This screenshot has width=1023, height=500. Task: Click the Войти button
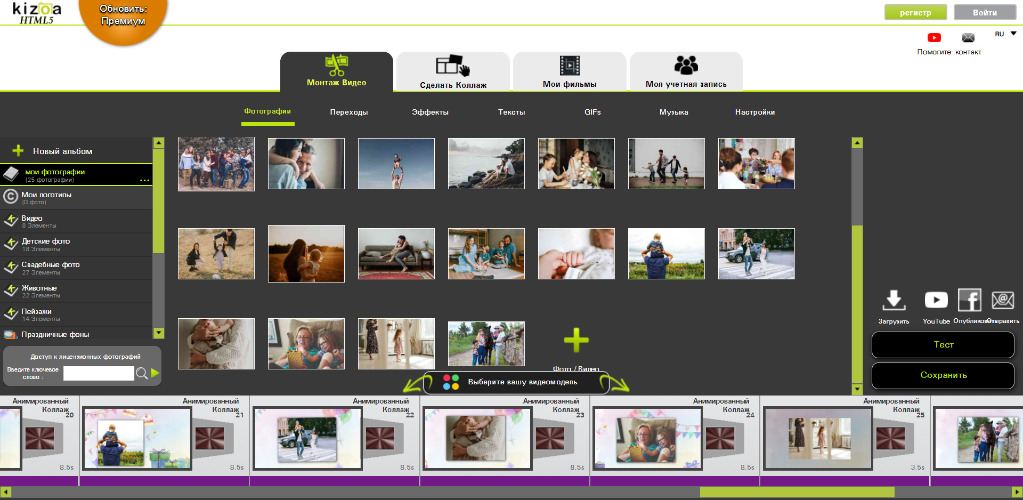click(x=985, y=12)
